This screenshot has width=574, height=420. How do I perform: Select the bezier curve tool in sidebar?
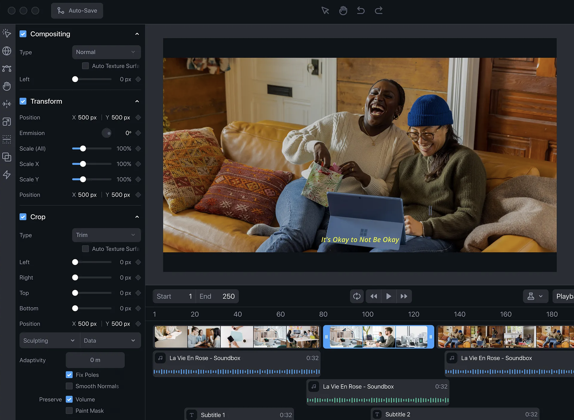click(x=7, y=69)
